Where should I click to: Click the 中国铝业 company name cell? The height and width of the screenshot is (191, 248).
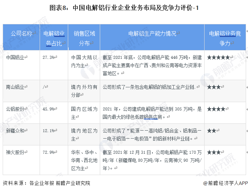(x=16, y=57)
